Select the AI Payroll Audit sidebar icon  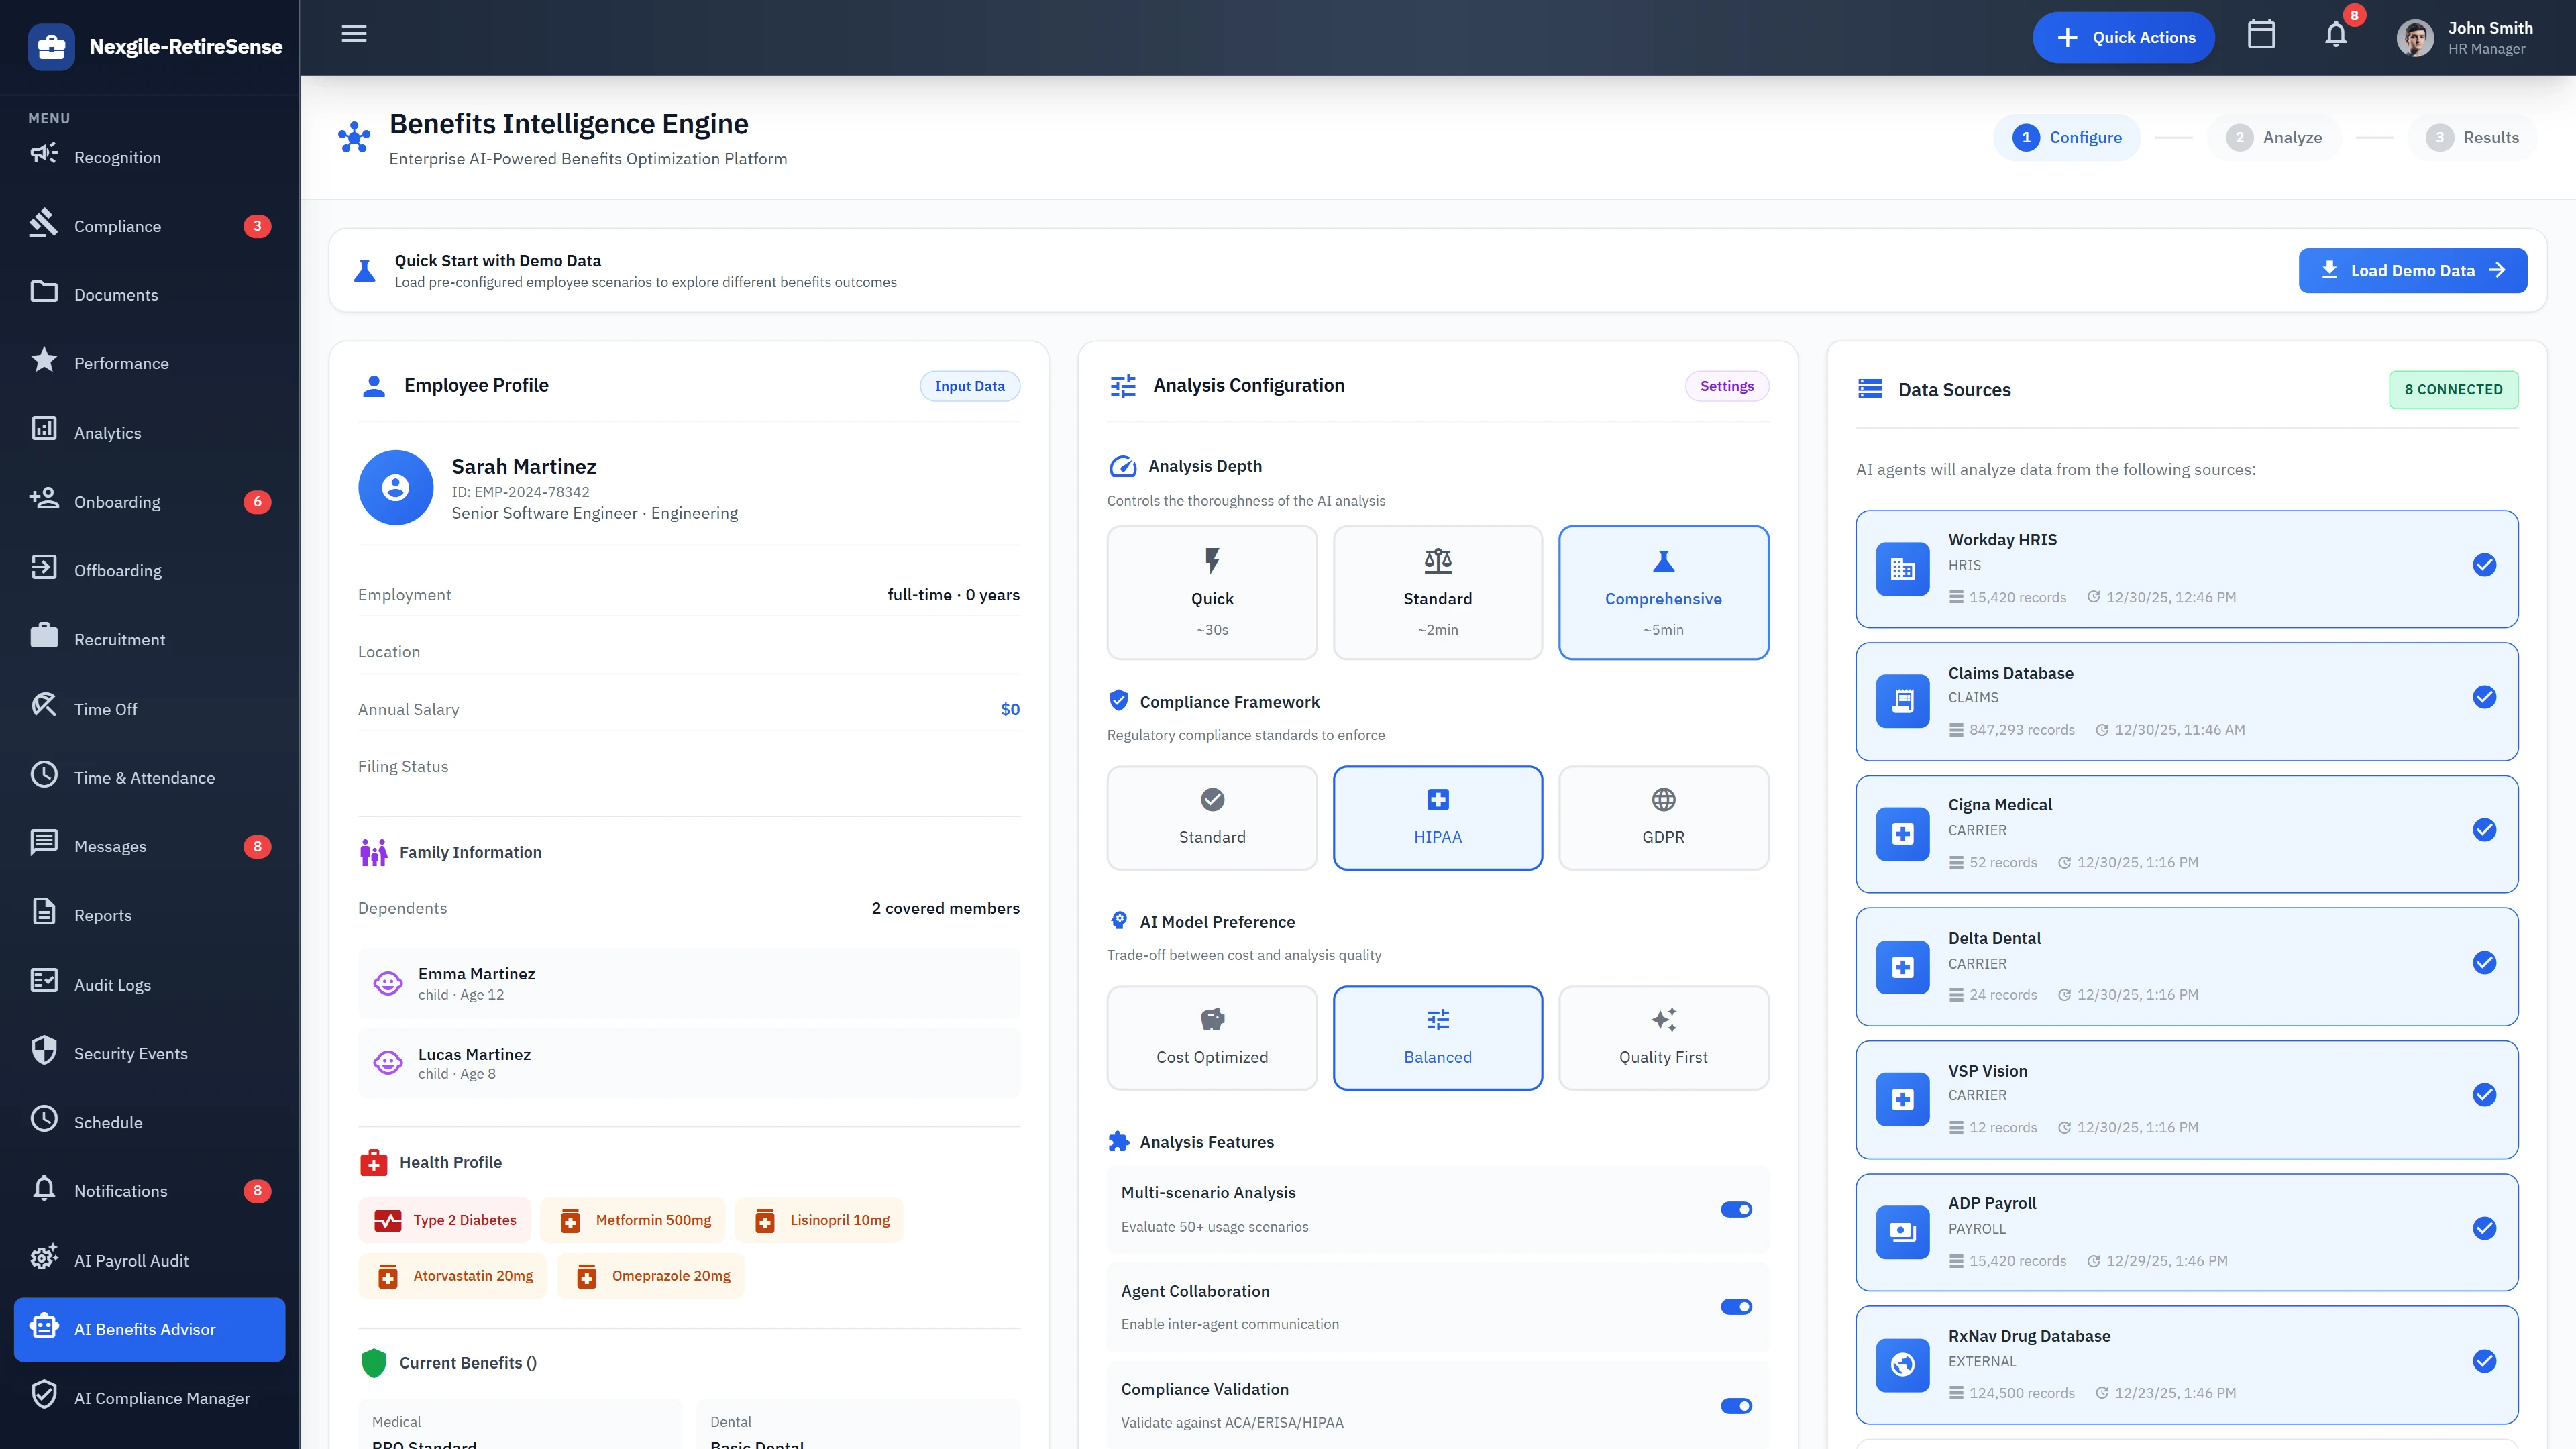pos(44,1260)
